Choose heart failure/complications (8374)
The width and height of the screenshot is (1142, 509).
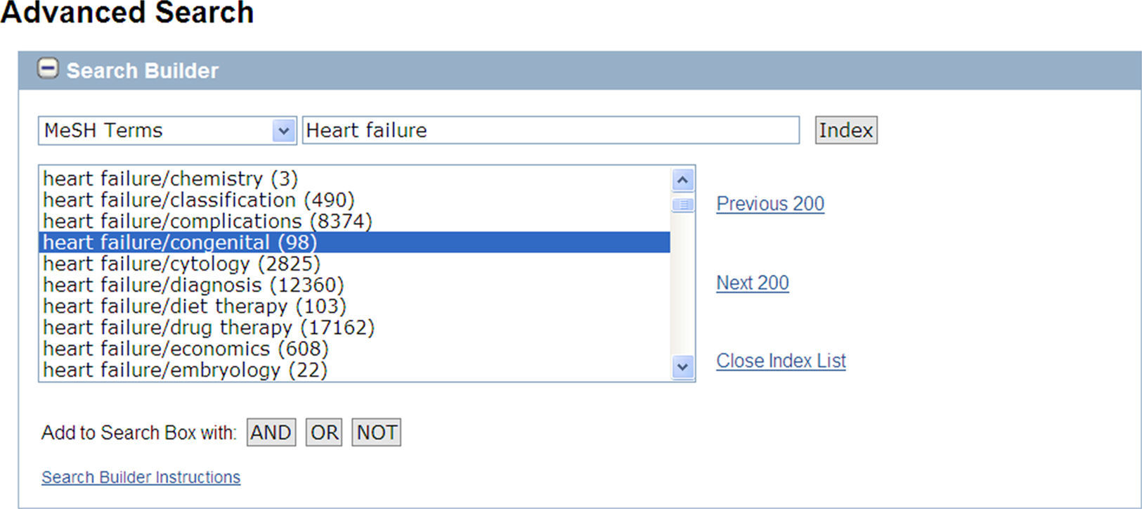[x=207, y=221]
